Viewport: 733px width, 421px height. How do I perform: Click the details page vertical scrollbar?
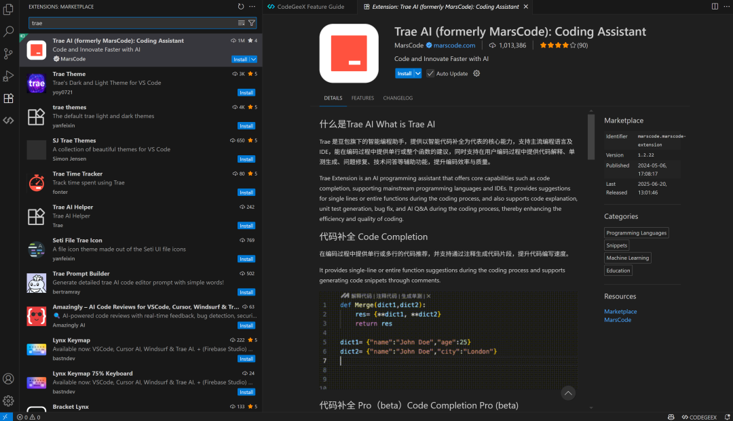tap(591, 137)
